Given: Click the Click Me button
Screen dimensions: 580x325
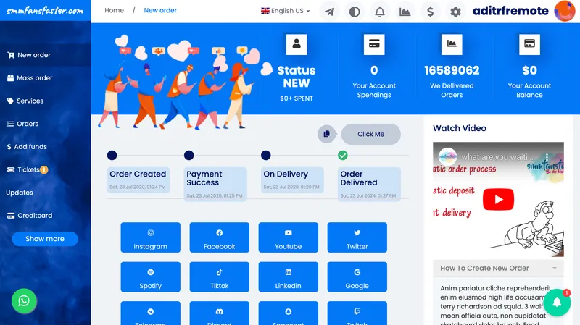Looking at the screenshot, I should coord(370,134).
